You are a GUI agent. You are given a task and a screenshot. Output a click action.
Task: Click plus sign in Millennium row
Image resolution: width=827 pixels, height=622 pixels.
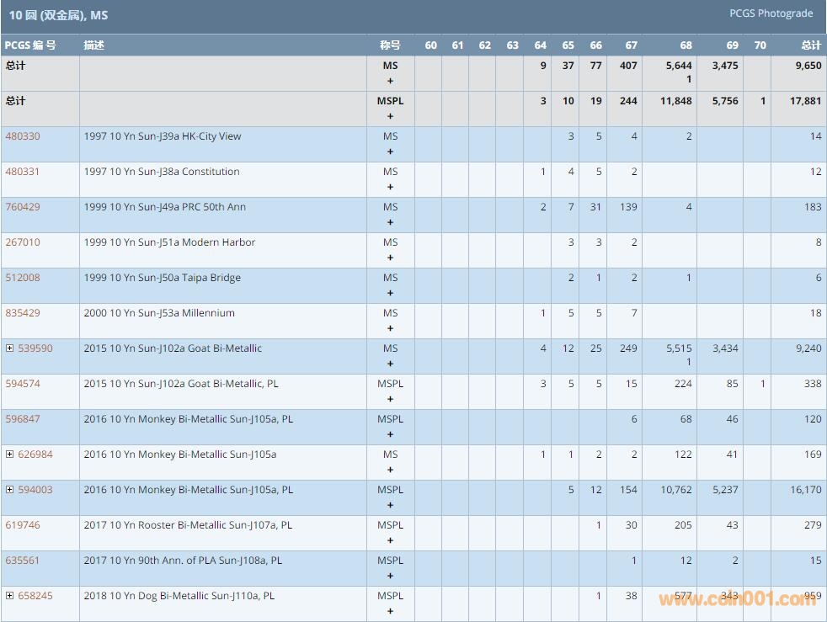[390, 329]
